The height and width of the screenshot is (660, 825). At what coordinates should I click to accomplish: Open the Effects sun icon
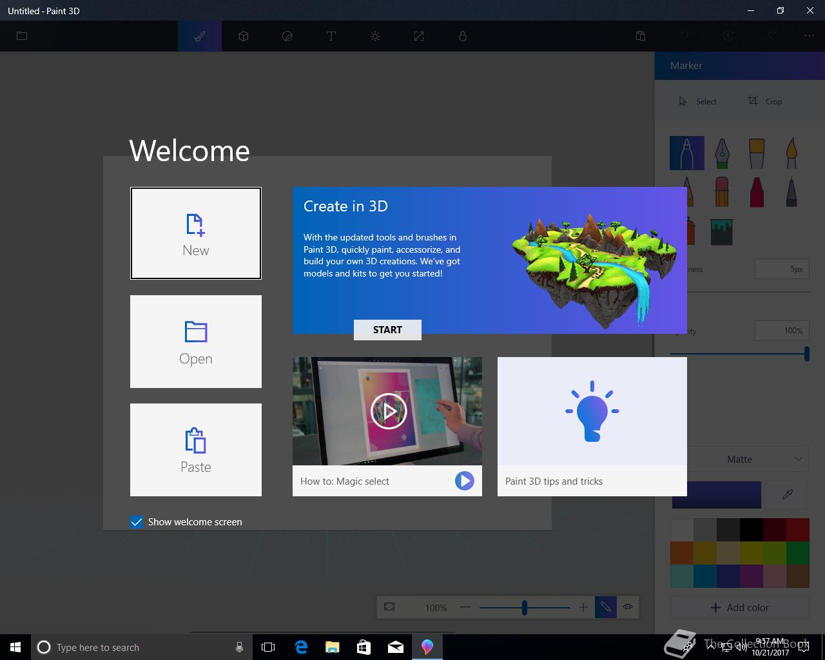tap(375, 36)
